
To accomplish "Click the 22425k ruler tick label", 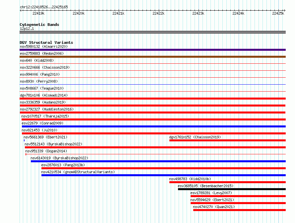I will pos(278,13).
